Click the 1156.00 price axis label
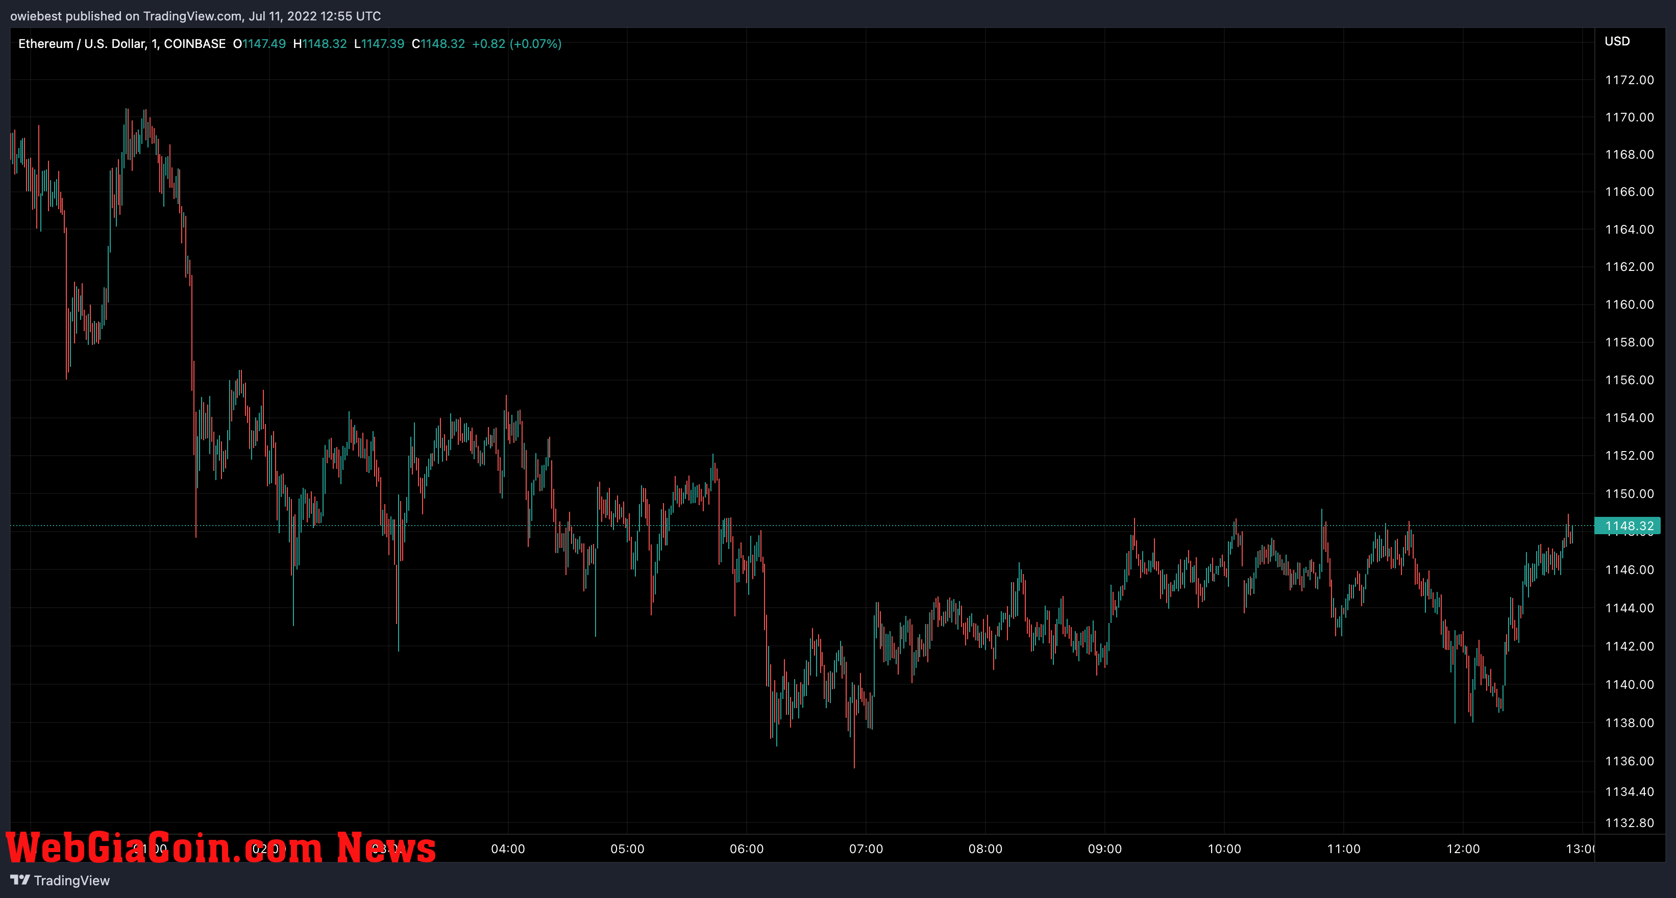This screenshot has width=1676, height=898. [1629, 380]
